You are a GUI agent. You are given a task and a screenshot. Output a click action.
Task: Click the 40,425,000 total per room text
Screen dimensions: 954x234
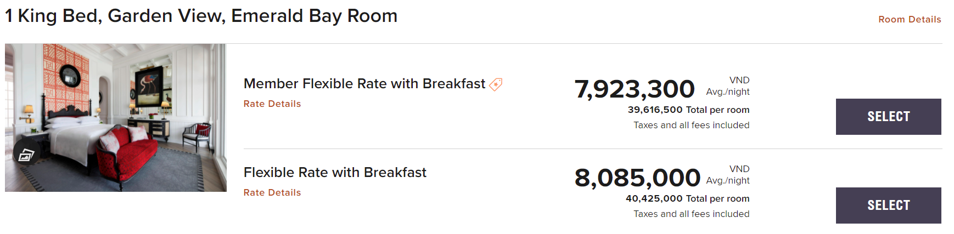(687, 198)
